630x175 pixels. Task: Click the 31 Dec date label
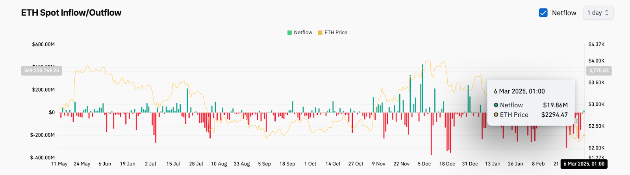(470, 164)
